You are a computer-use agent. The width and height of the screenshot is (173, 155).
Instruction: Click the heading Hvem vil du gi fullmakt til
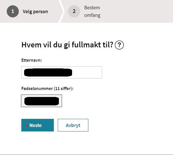pyautogui.click(x=67, y=45)
